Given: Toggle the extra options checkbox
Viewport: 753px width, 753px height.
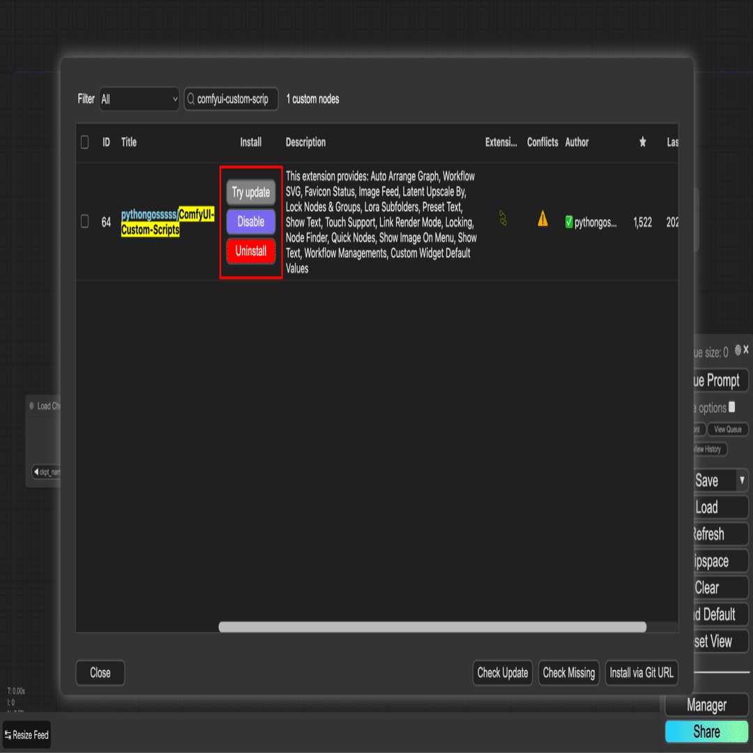Looking at the screenshot, I should (732, 406).
